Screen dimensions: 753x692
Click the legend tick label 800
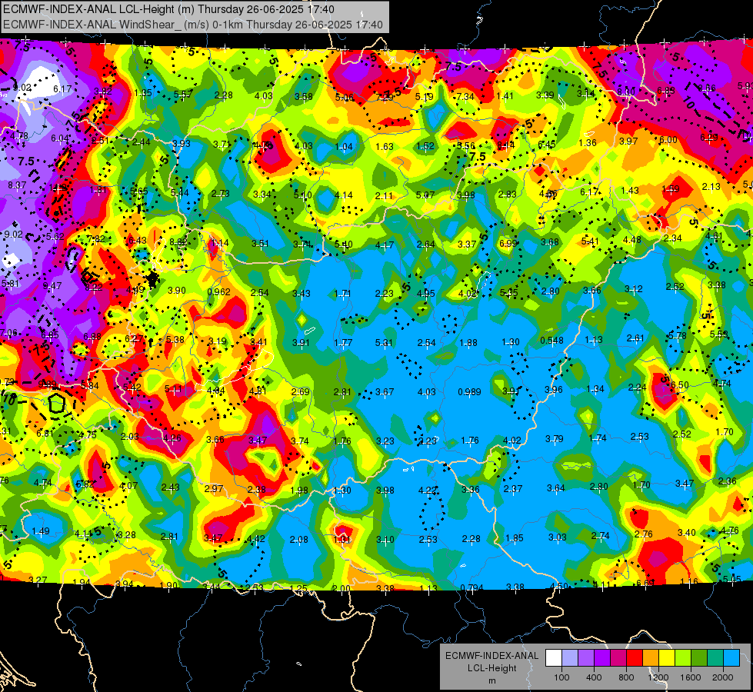[626, 677]
